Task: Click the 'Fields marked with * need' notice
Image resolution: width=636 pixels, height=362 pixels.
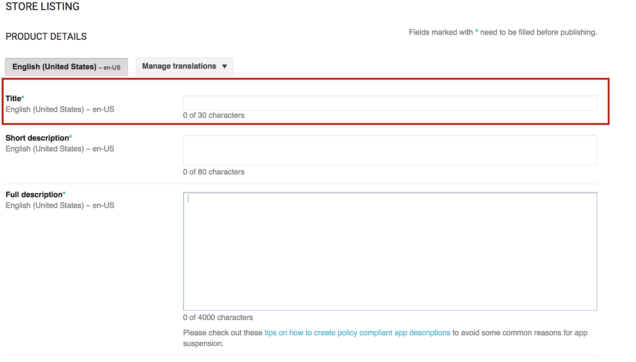Action: pyautogui.click(x=503, y=32)
